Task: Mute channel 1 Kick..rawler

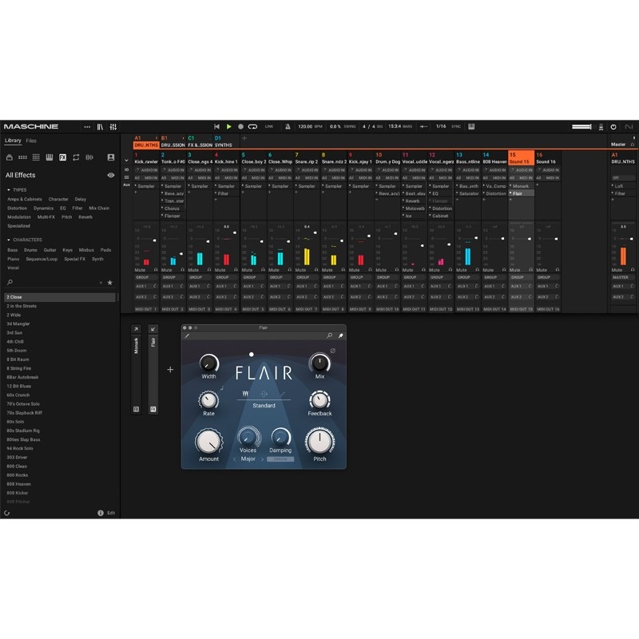Action: (141, 270)
